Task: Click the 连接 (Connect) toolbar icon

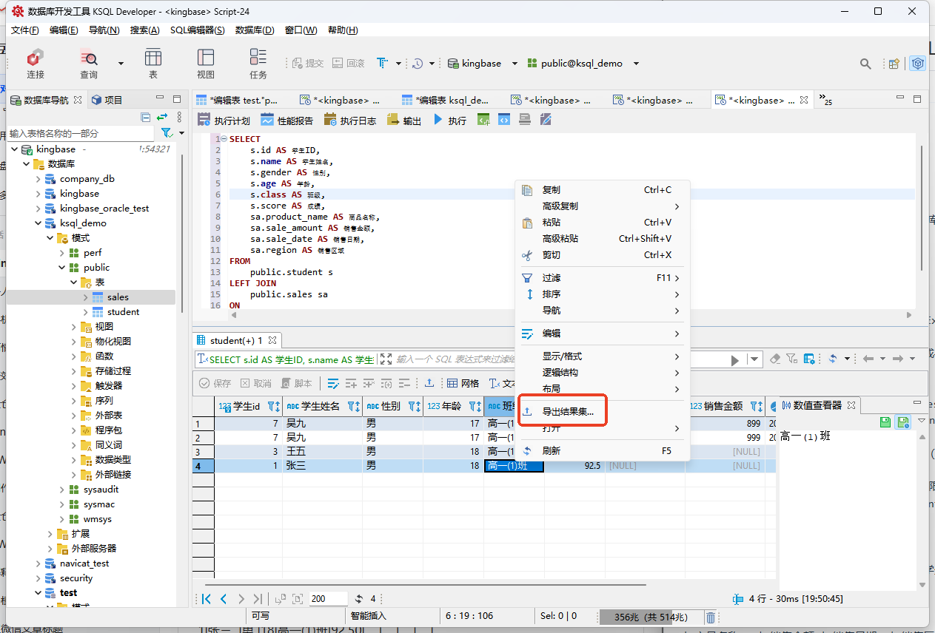Action: click(35, 63)
